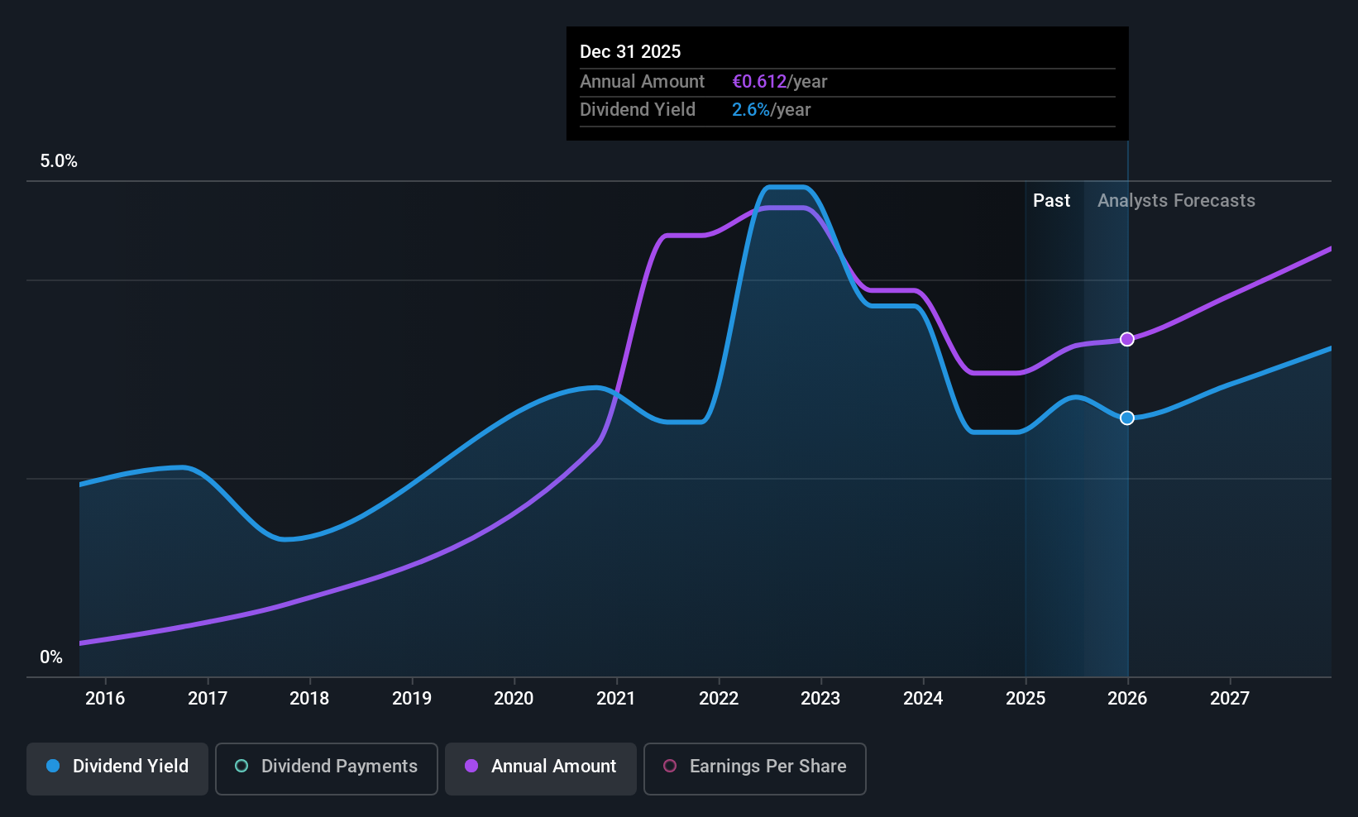The height and width of the screenshot is (817, 1358).
Task: Click the 2.6%/year dividend yield value
Action: tap(771, 109)
